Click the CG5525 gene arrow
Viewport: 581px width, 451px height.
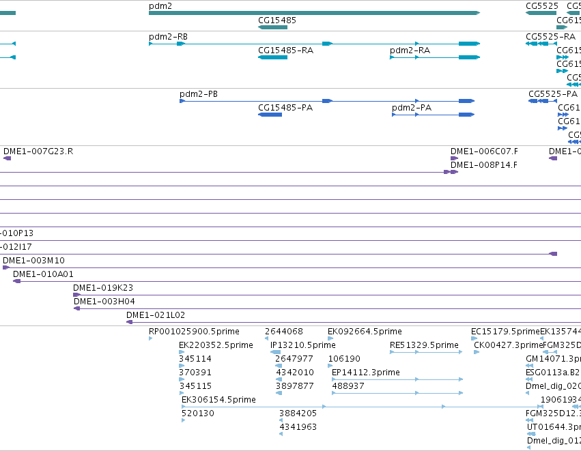(x=541, y=13)
